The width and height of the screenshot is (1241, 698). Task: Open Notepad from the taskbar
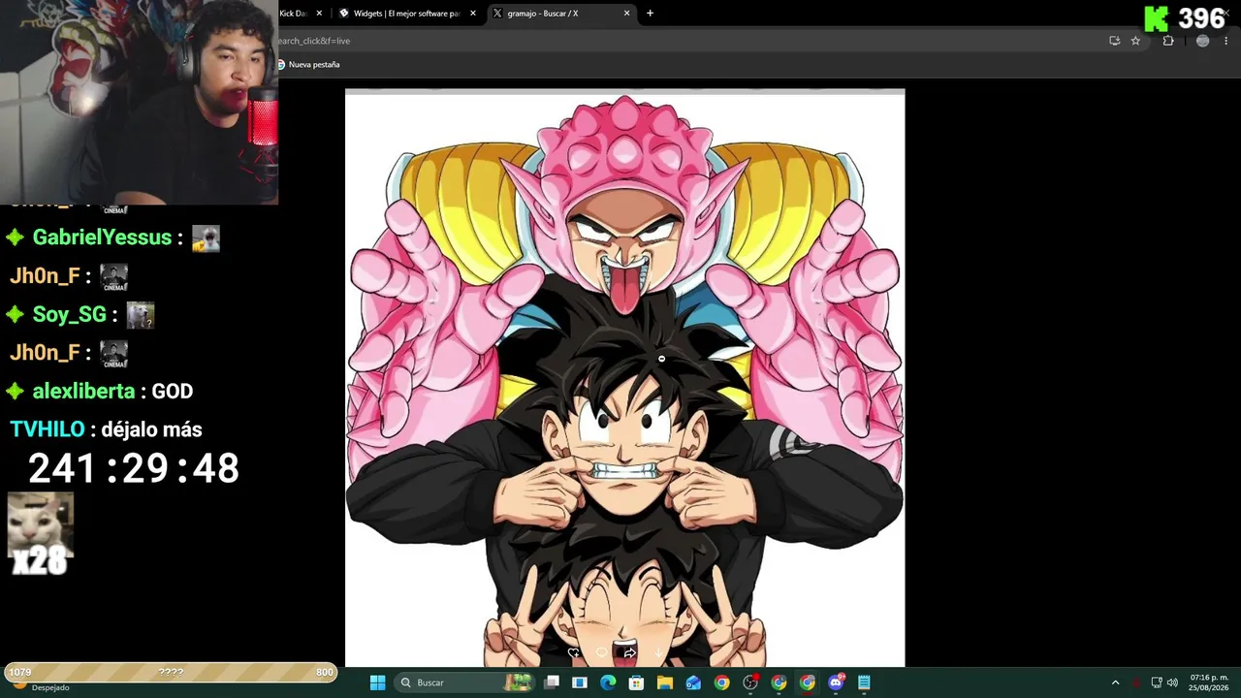point(864,682)
